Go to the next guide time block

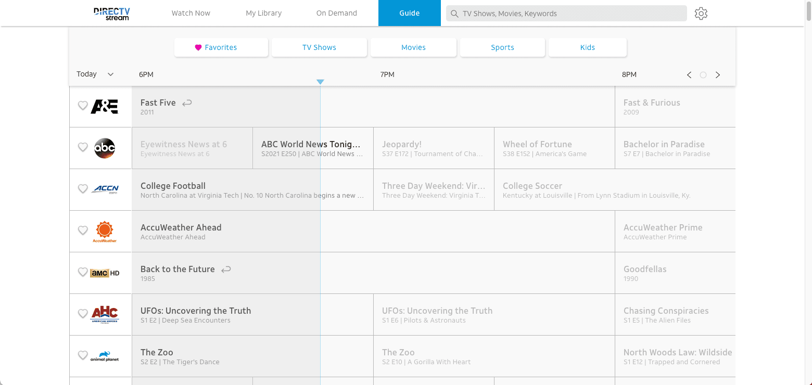coord(718,75)
